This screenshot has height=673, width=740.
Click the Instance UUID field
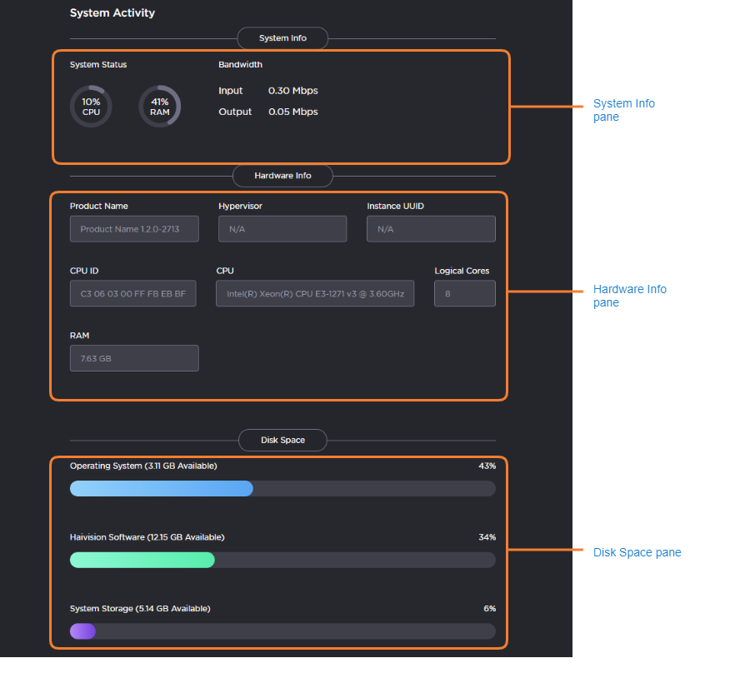[x=431, y=229]
